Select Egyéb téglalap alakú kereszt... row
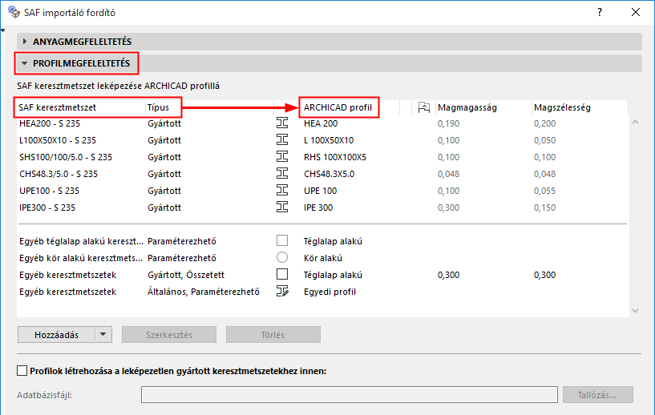The image size is (655, 415). pos(322,241)
